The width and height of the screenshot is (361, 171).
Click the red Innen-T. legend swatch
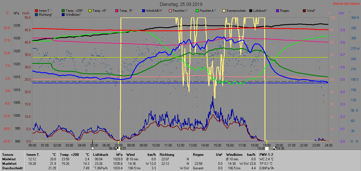(37, 11)
